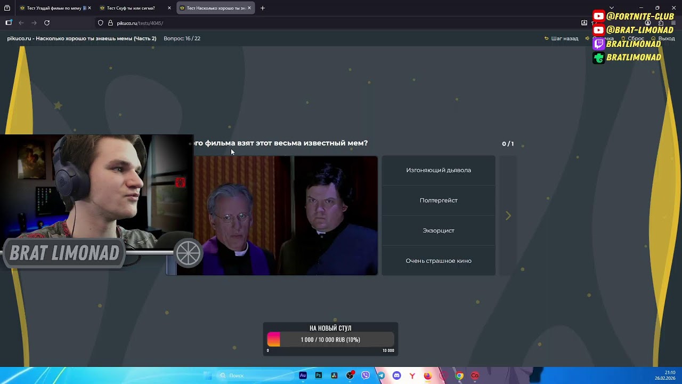Click the site security padlock icon
Image resolution: width=682 pixels, height=384 pixels.
pos(111,23)
